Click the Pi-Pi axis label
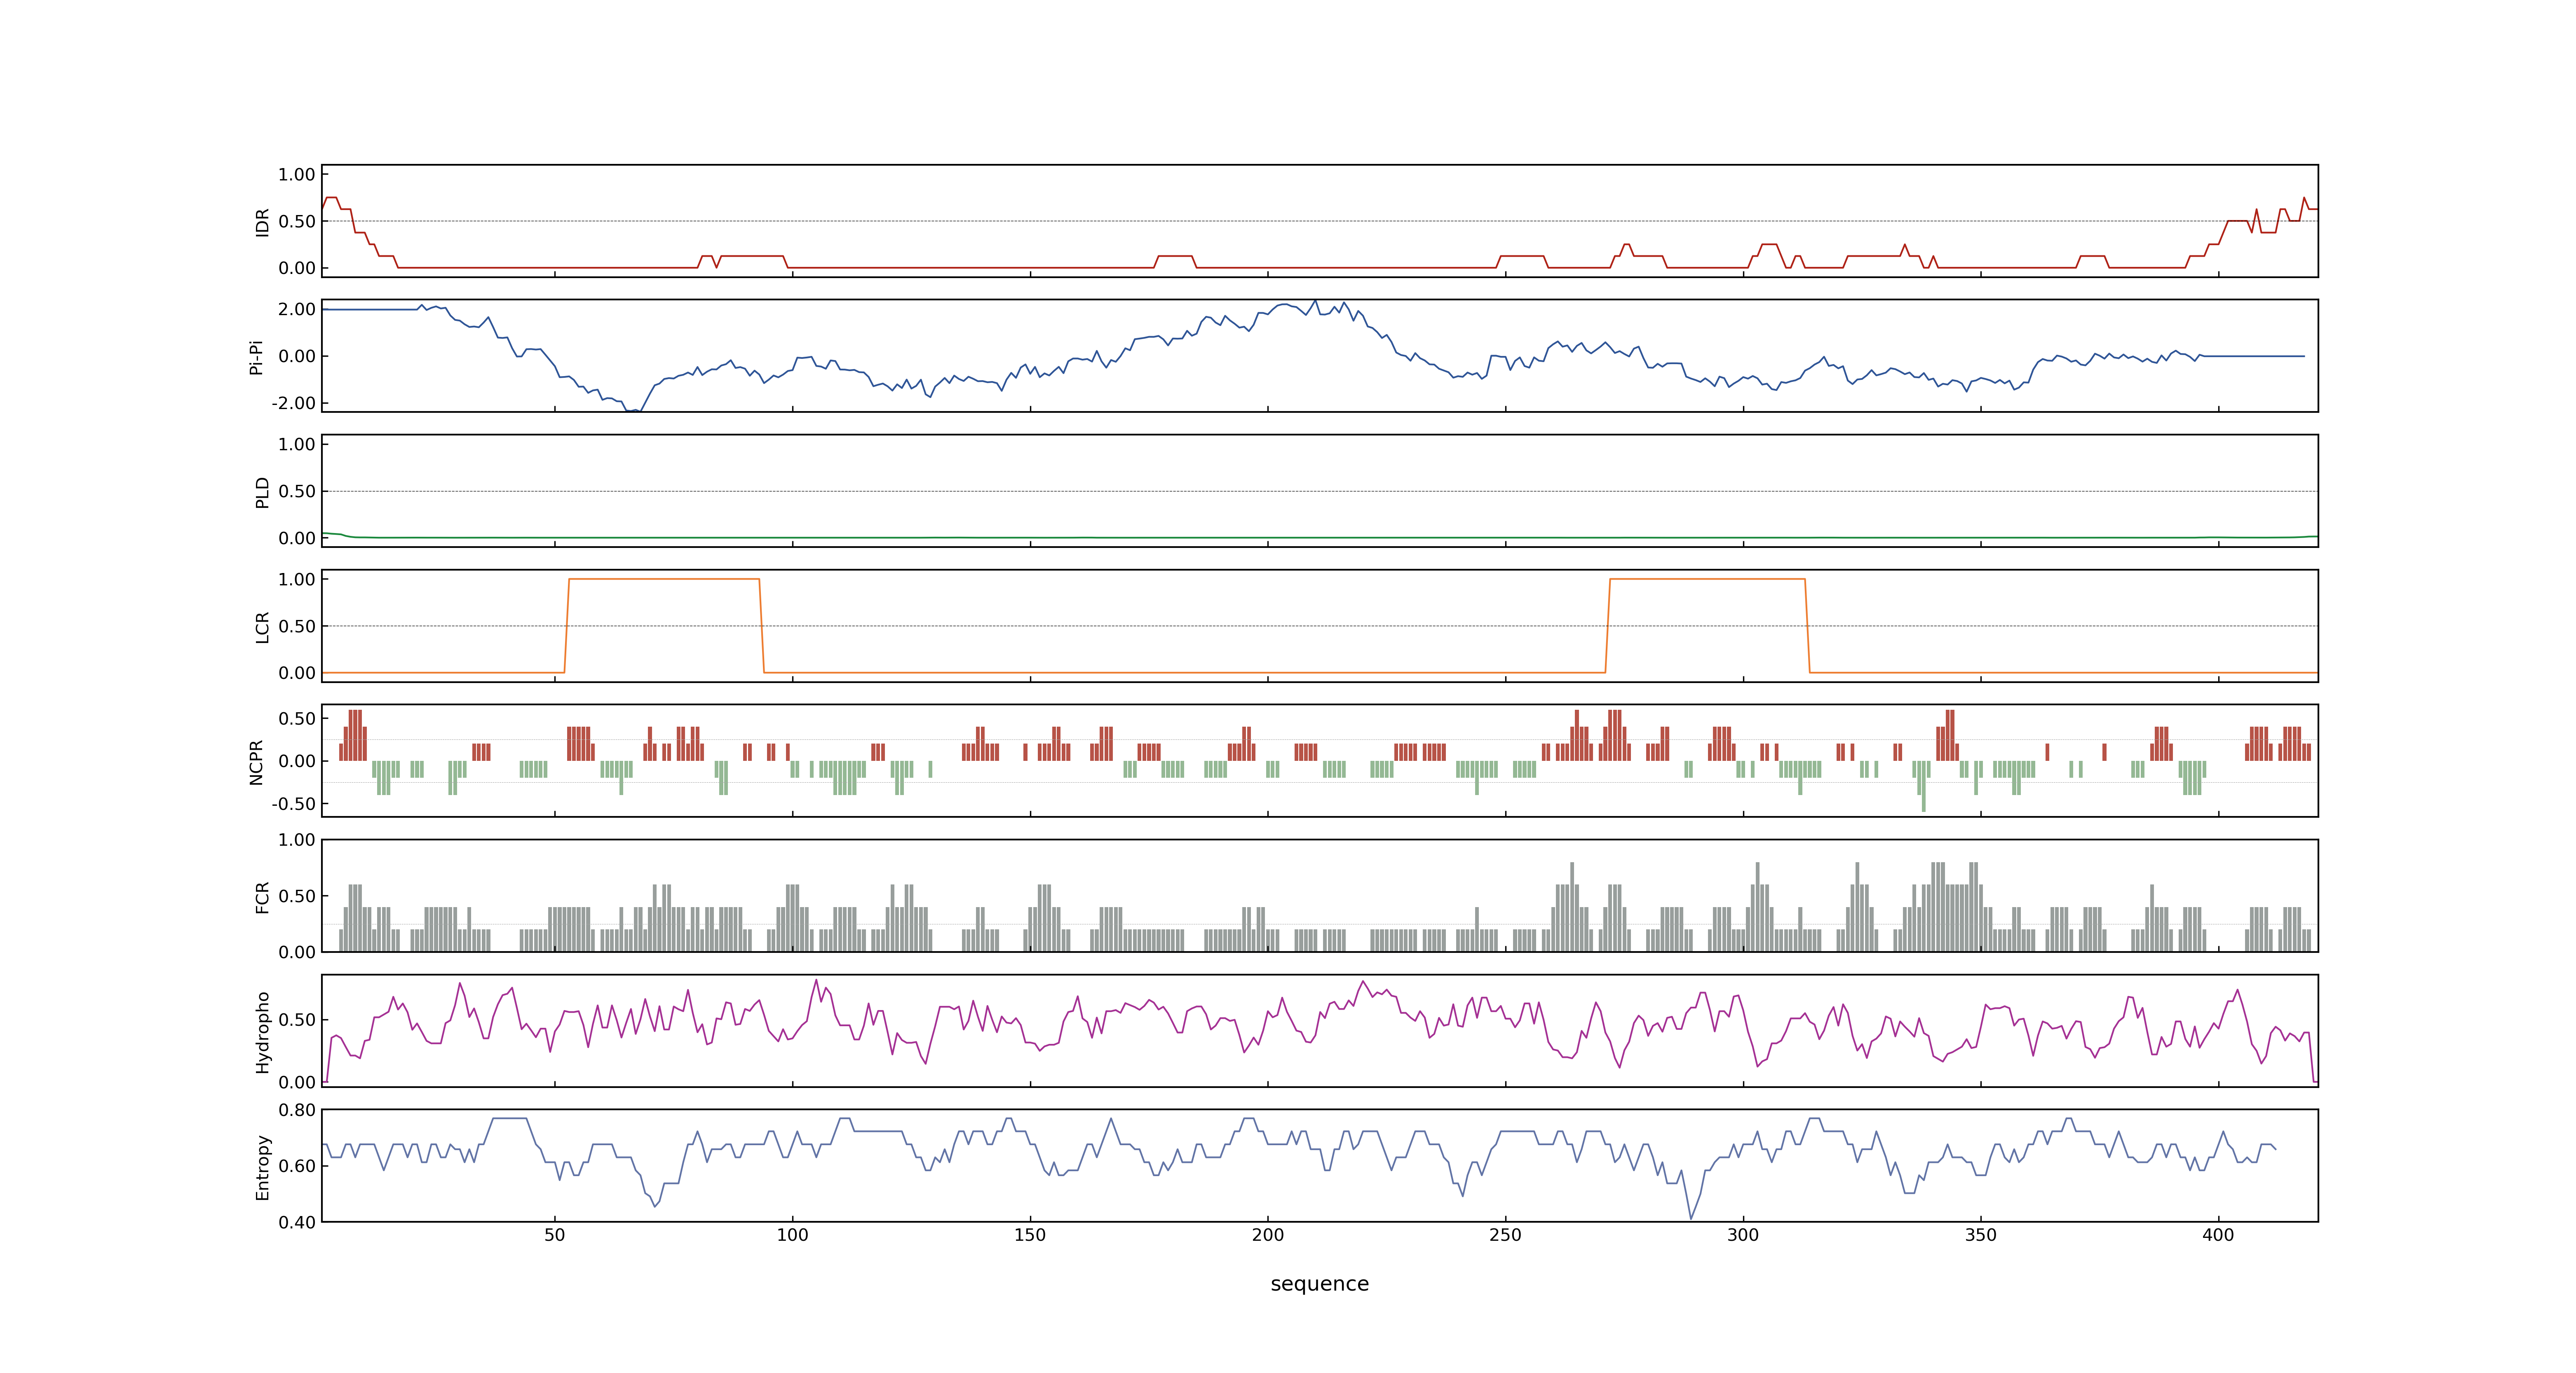Image resolution: width=2576 pixels, height=1373 pixels. (x=256, y=357)
